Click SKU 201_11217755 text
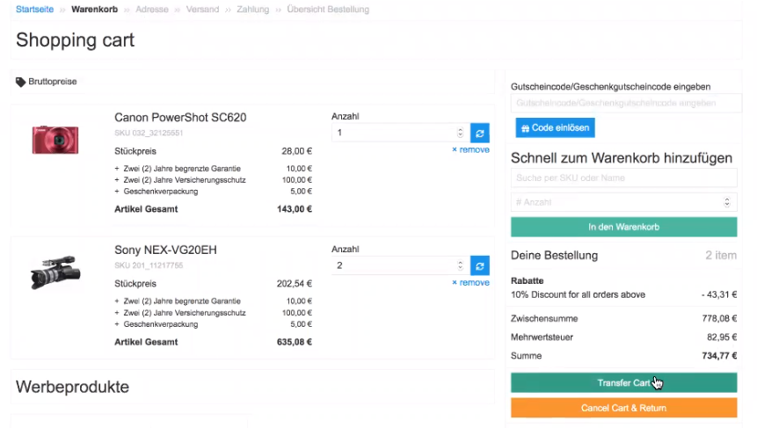 (x=149, y=265)
